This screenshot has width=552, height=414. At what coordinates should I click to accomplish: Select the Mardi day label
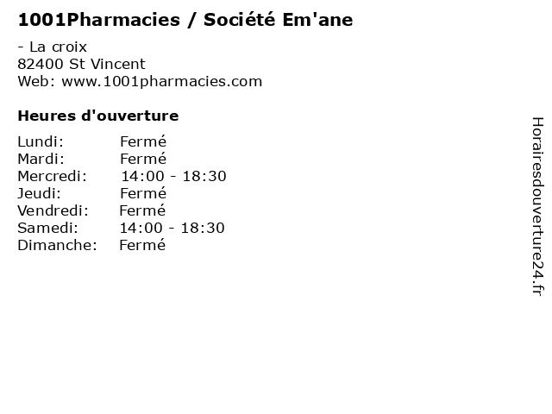(41, 159)
